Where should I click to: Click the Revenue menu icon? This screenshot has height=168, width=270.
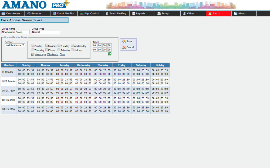tap(29, 13)
